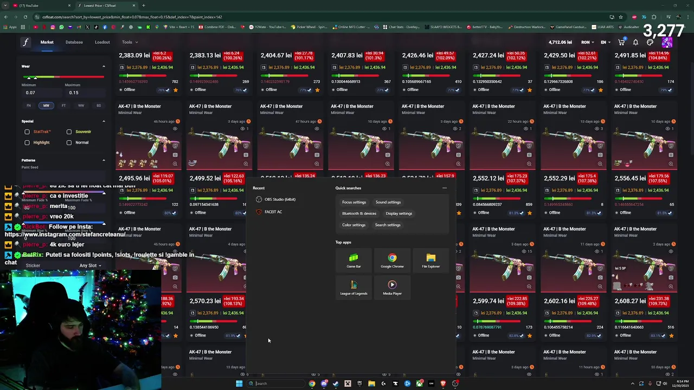Switch to the Loadout tab
Screen dimensions: 694x390
pos(102,42)
